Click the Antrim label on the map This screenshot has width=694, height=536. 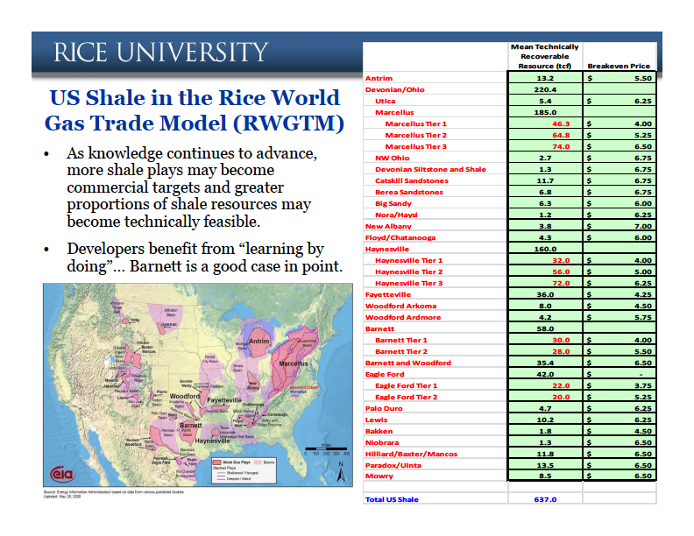point(258,341)
